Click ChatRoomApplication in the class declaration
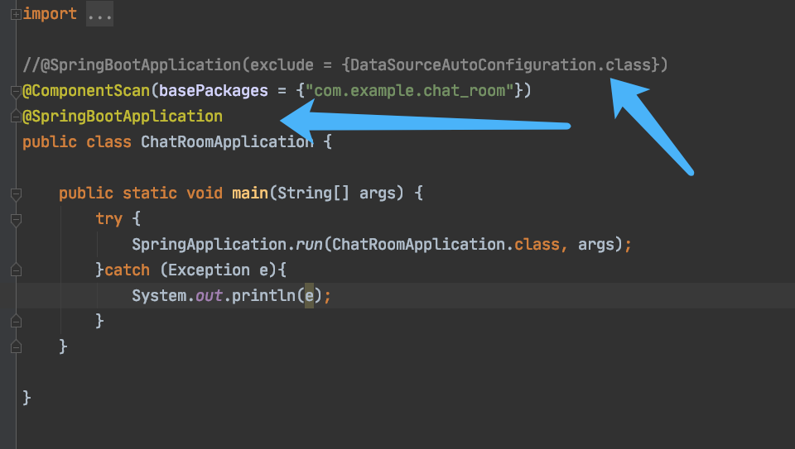795x449 pixels. (227, 142)
